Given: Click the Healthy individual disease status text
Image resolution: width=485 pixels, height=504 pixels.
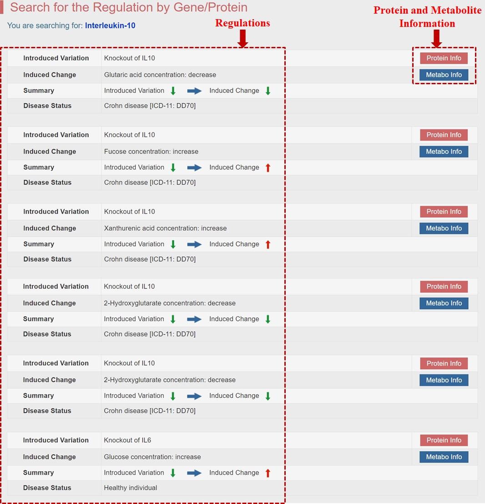Looking at the screenshot, I should point(131,488).
